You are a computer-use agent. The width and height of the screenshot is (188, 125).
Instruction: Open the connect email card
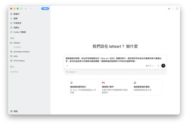pyautogui.click(x=115, y=87)
